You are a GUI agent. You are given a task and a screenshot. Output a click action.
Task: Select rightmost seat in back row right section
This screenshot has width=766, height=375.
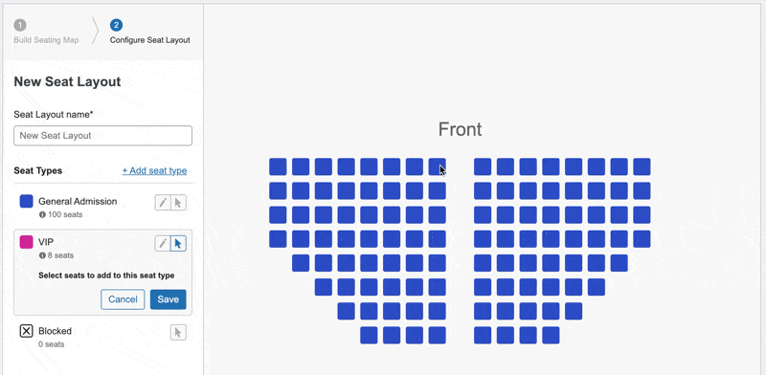pyautogui.click(x=551, y=336)
